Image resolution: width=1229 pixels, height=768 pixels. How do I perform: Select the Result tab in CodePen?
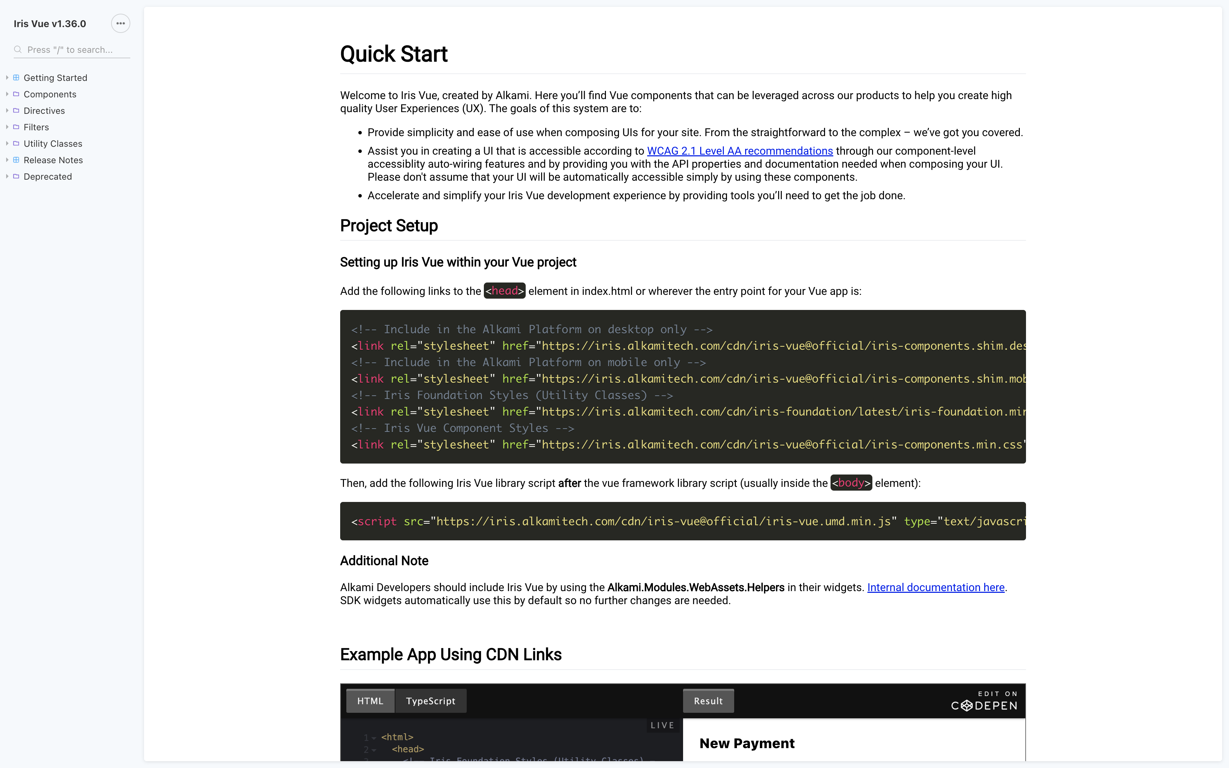click(x=708, y=701)
